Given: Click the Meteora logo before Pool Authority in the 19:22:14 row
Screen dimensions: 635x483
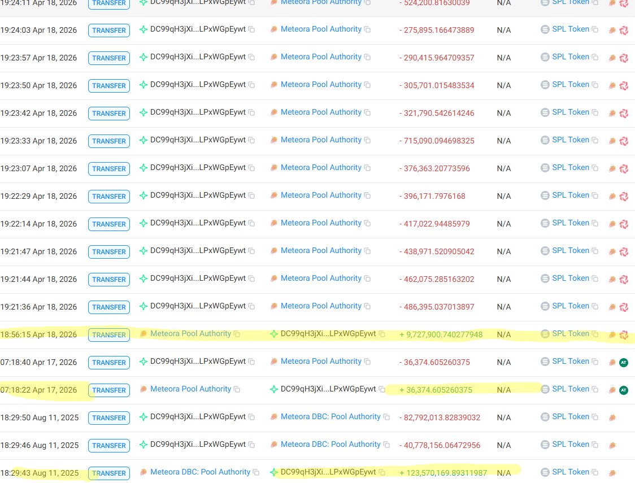Looking at the screenshot, I should click(274, 223).
